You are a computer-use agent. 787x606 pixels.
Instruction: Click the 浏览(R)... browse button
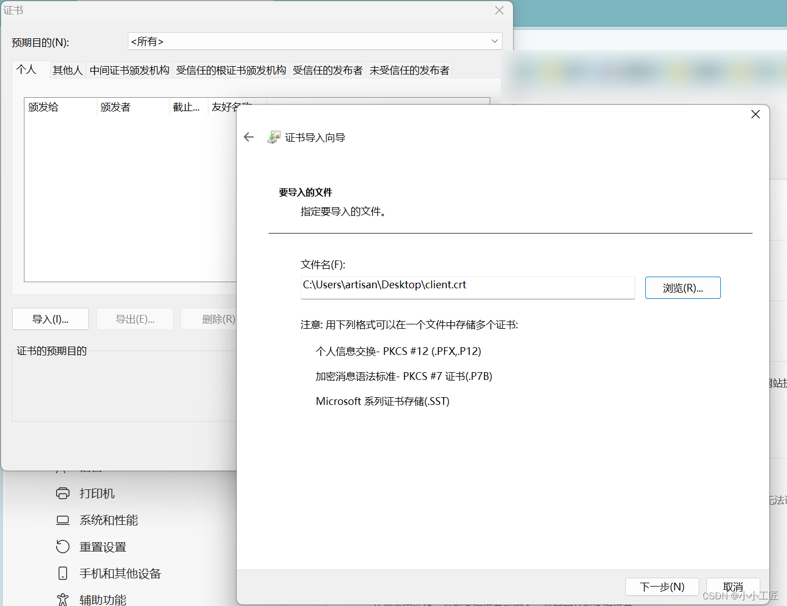(x=683, y=288)
